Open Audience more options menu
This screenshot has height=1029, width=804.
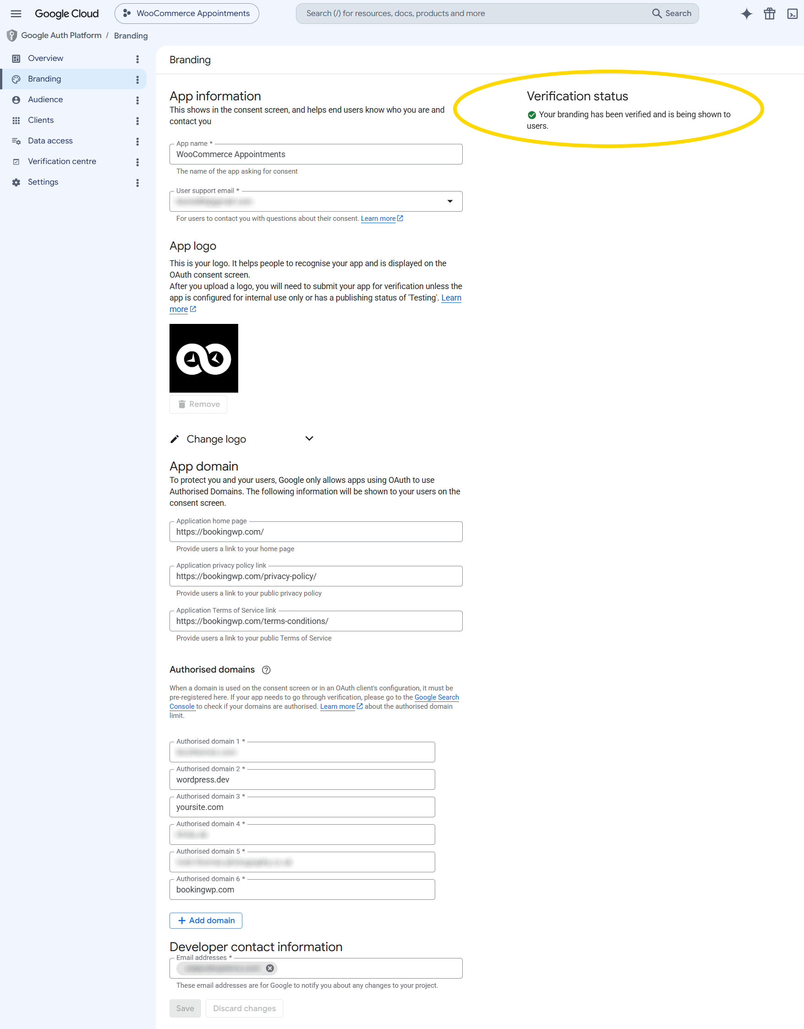click(x=137, y=100)
